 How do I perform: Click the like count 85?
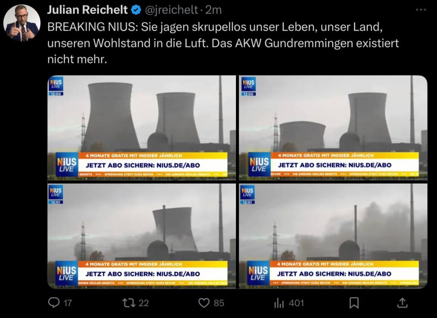pos(219,303)
